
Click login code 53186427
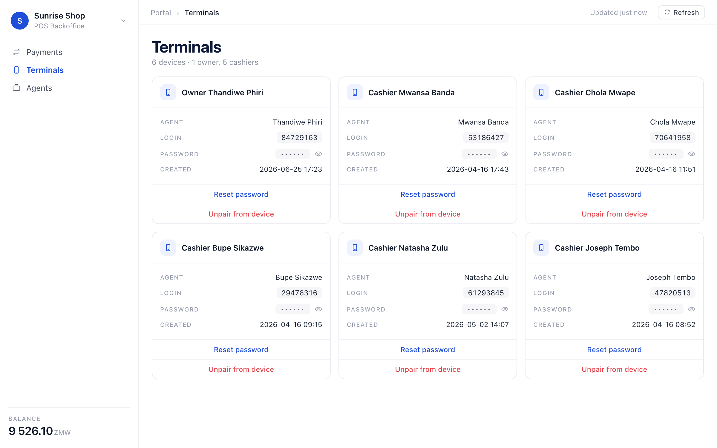[x=486, y=137]
